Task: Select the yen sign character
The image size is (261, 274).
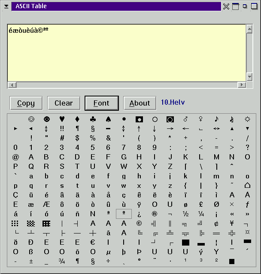Action: 232,223
